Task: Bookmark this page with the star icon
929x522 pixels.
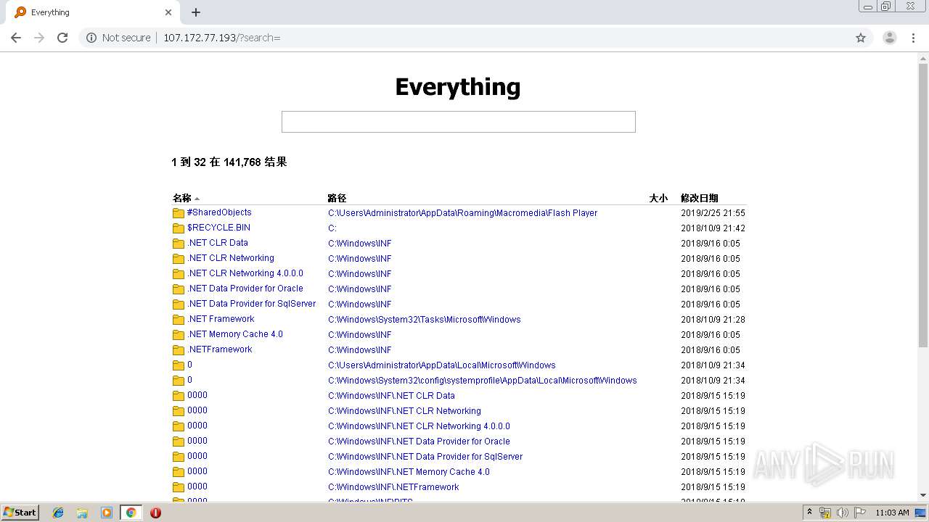Action: 861,38
